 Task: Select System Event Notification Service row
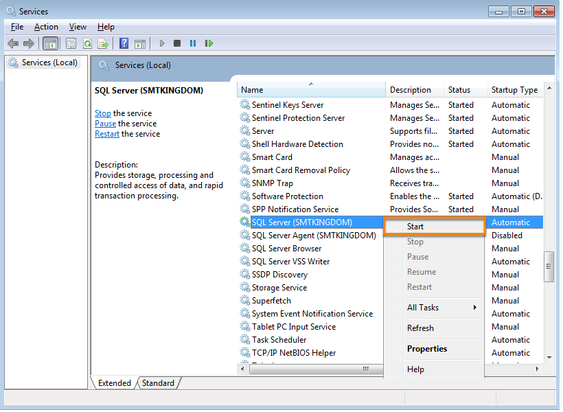[x=312, y=315]
